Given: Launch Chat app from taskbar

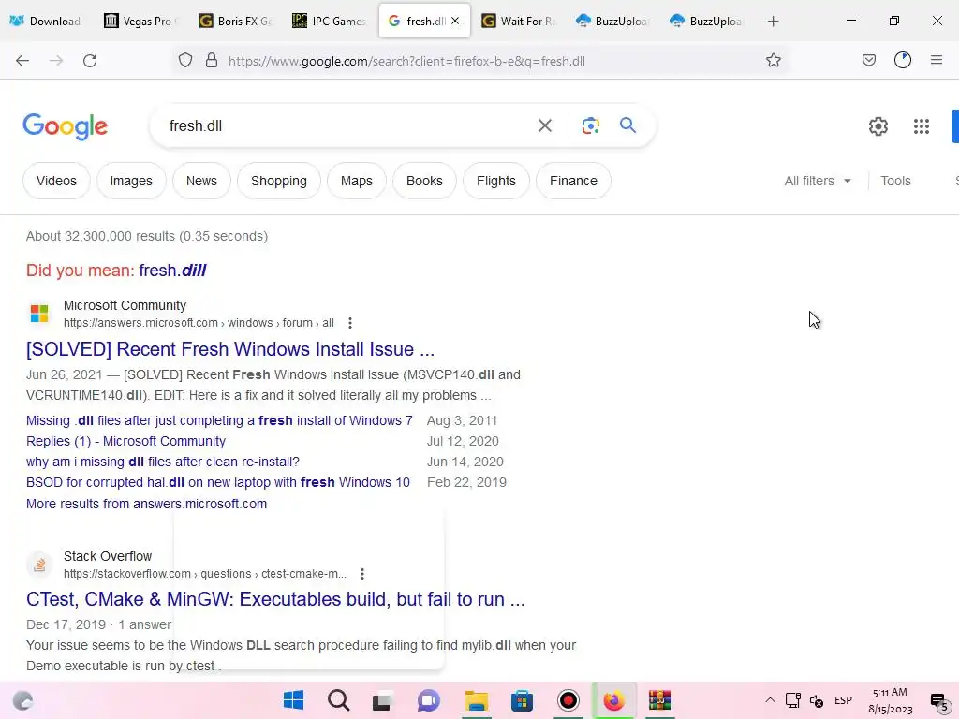Looking at the screenshot, I should coord(429,700).
